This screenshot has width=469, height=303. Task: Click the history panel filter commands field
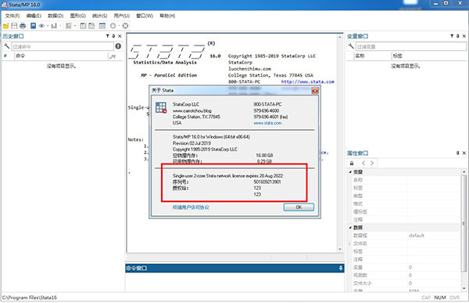click(63, 46)
